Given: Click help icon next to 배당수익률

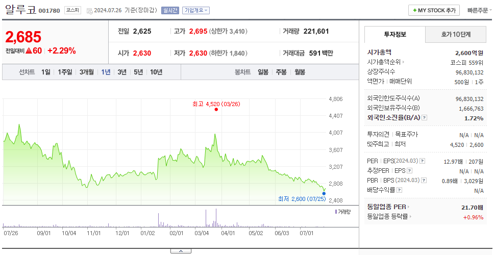Looking at the screenshot, I should coord(399,190).
